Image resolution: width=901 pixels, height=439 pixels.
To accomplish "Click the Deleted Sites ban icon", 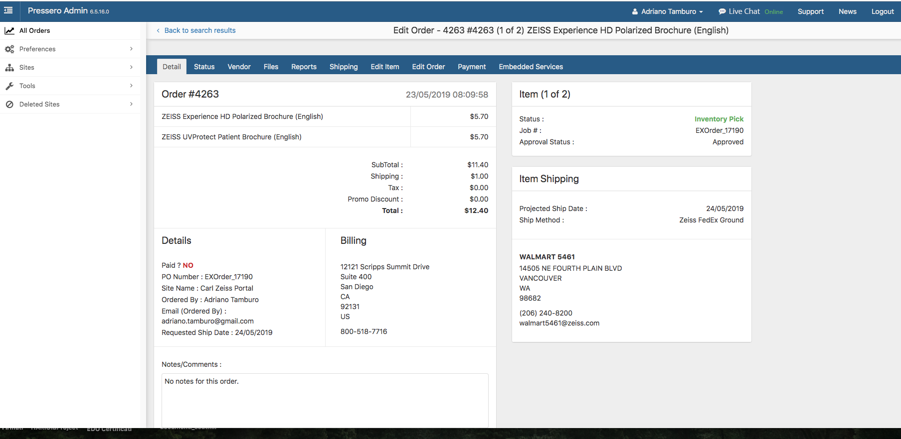I will pyautogui.click(x=9, y=105).
